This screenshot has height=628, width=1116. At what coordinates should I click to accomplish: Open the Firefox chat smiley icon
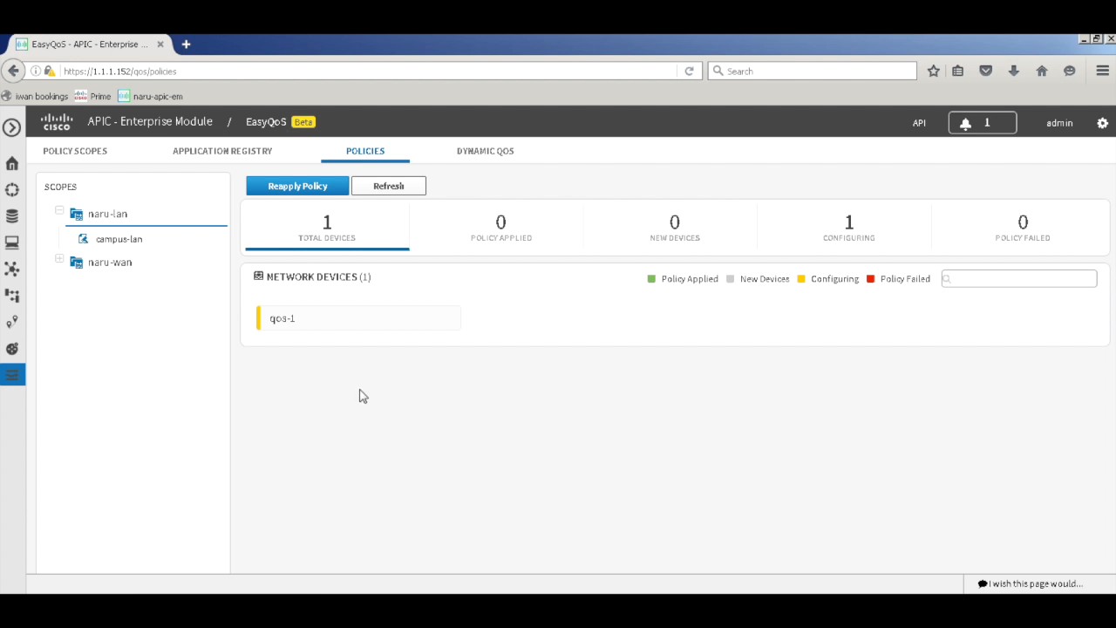pyautogui.click(x=1070, y=71)
